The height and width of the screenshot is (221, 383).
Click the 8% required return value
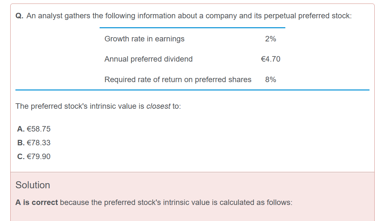271,80
